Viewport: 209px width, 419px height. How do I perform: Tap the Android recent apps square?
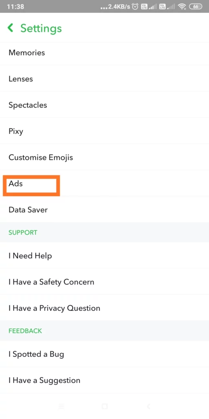[x=104, y=406]
